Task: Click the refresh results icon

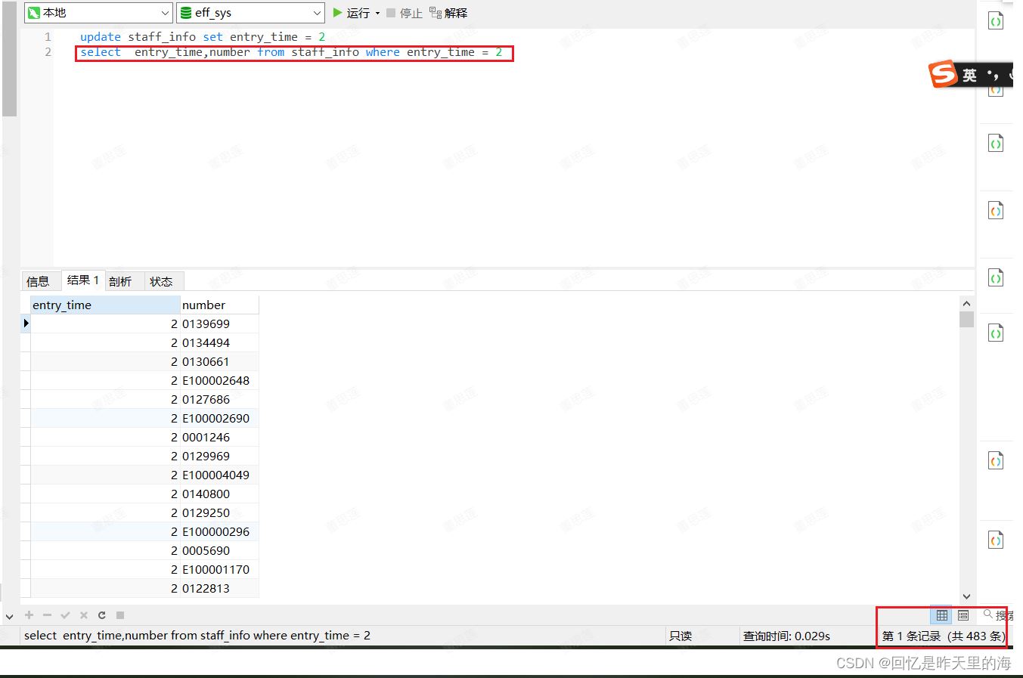Action: pyautogui.click(x=101, y=615)
